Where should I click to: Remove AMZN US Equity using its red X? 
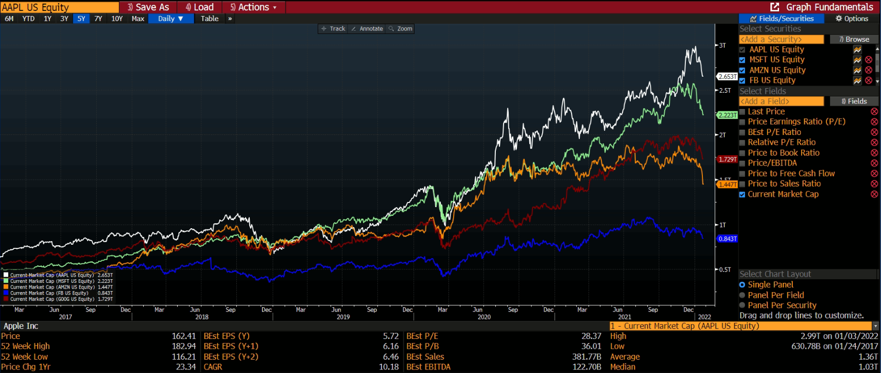point(869,70)
